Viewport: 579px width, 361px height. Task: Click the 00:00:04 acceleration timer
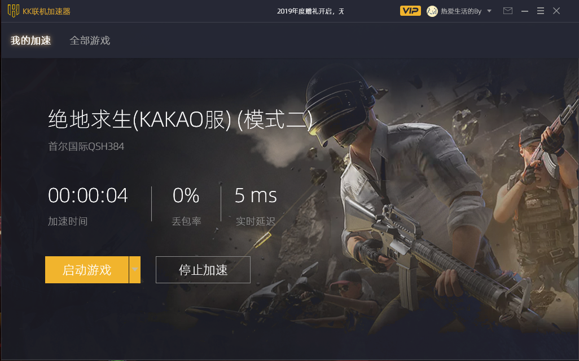pos(88,195)
